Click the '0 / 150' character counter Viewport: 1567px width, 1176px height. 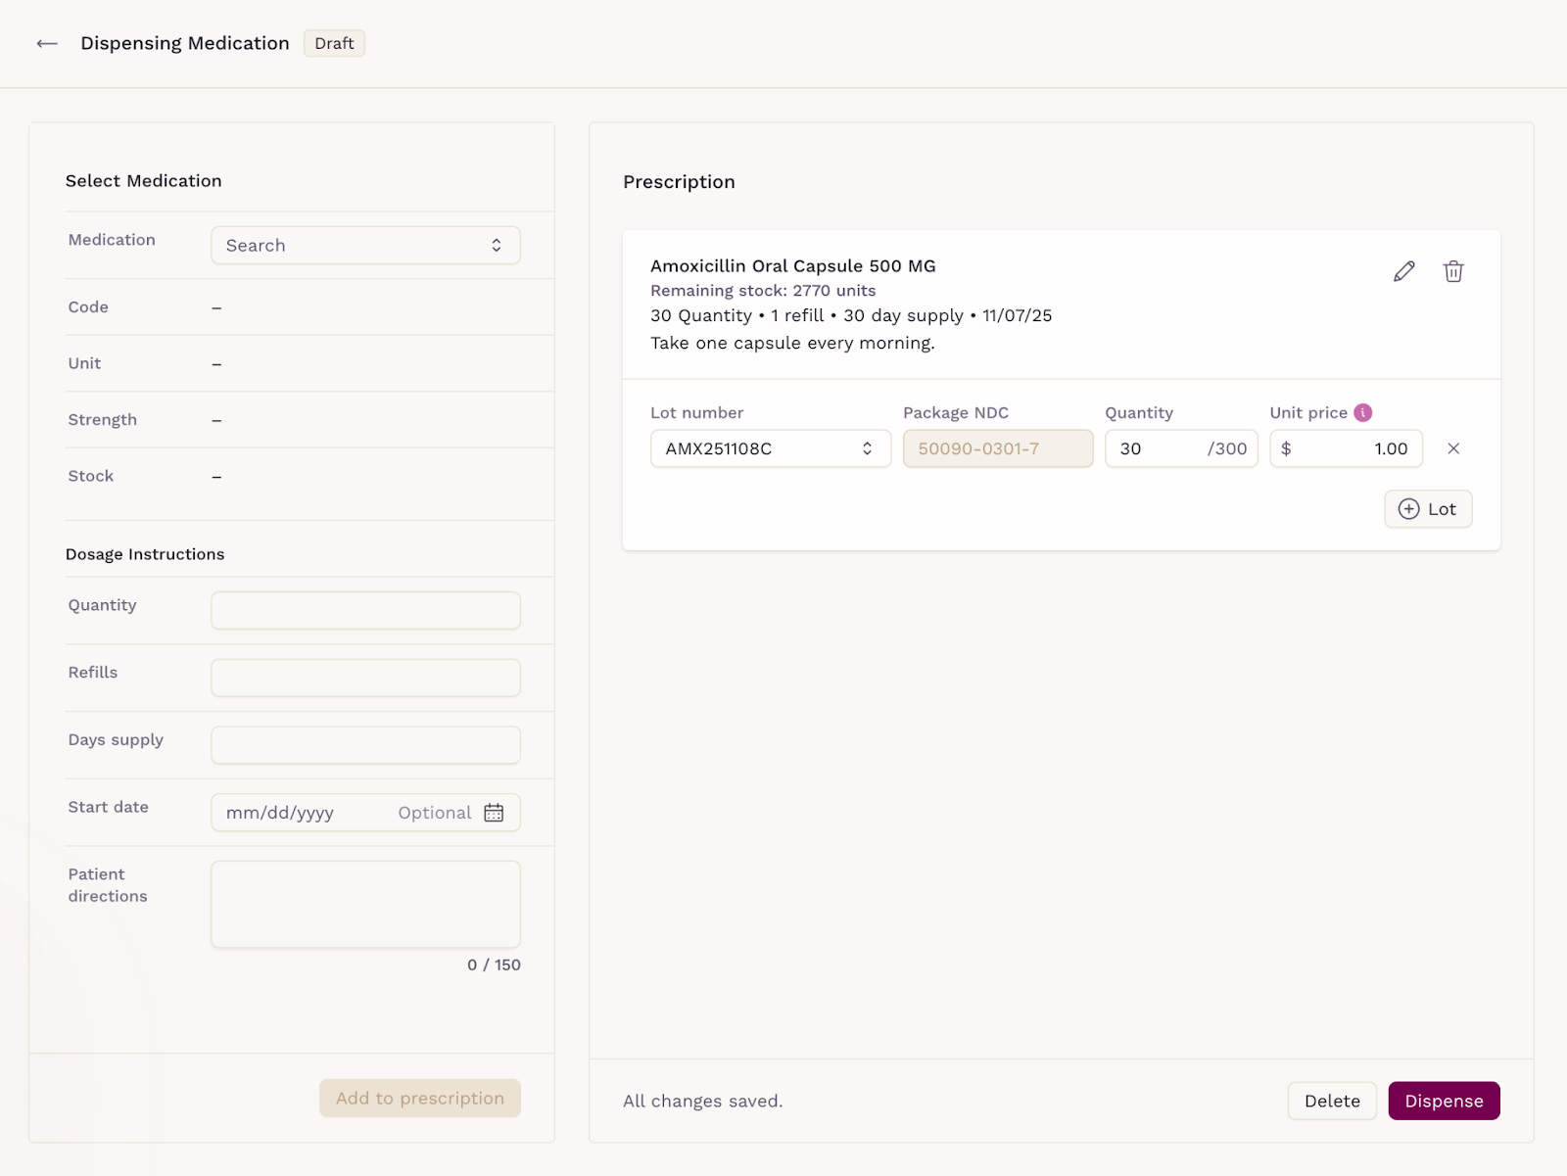494,964
